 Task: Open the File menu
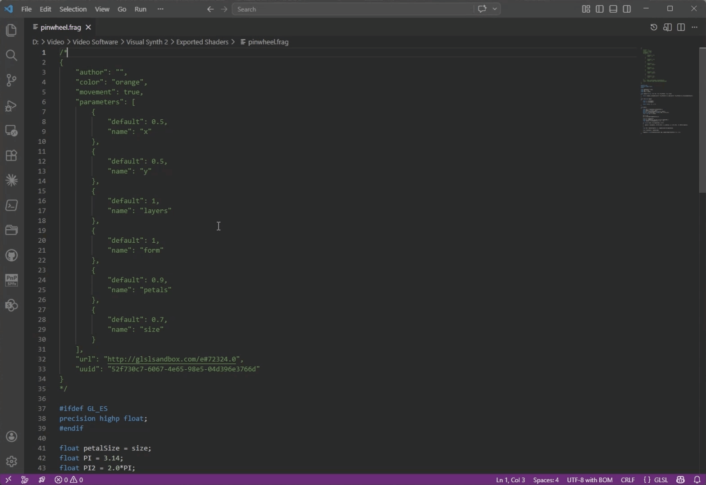click(x=27, y=9)
